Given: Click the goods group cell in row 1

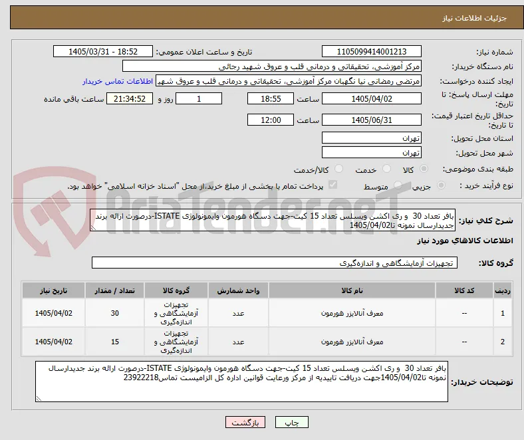Looking at the screenshot, I should pos(176,313).
